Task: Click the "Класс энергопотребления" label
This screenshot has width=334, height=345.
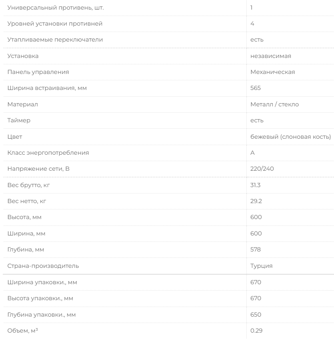Action: [48, 153]
